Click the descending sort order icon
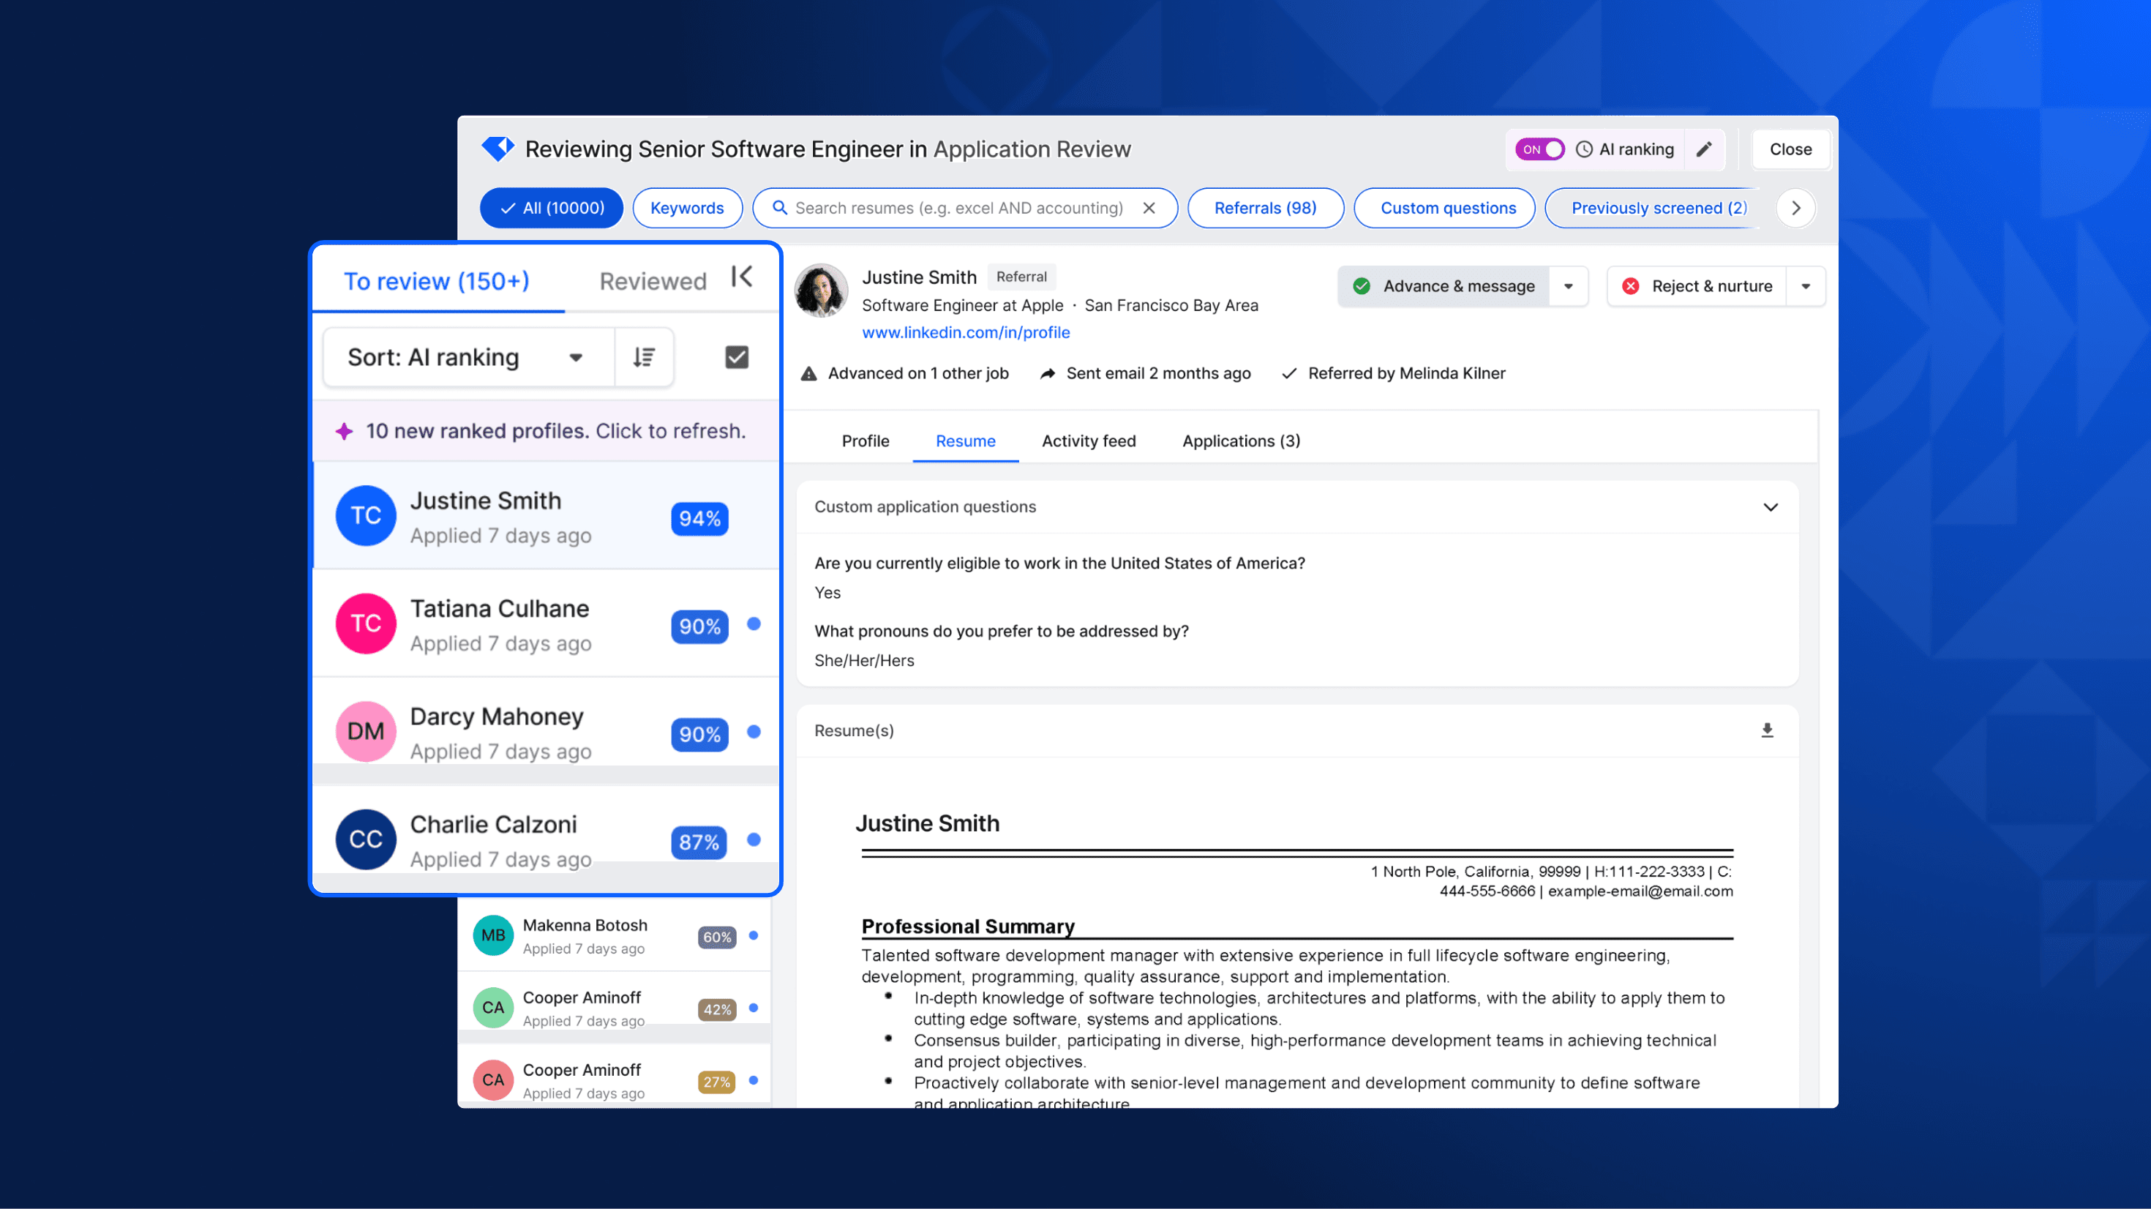The width and height of the screenshot is (2151, 1209). 644,356
